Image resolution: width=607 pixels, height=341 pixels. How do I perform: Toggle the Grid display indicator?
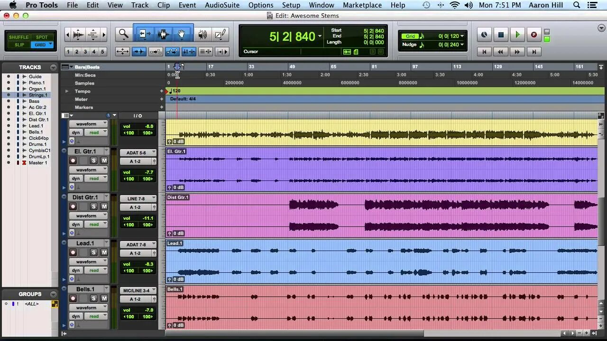click(x=410, y=36)
